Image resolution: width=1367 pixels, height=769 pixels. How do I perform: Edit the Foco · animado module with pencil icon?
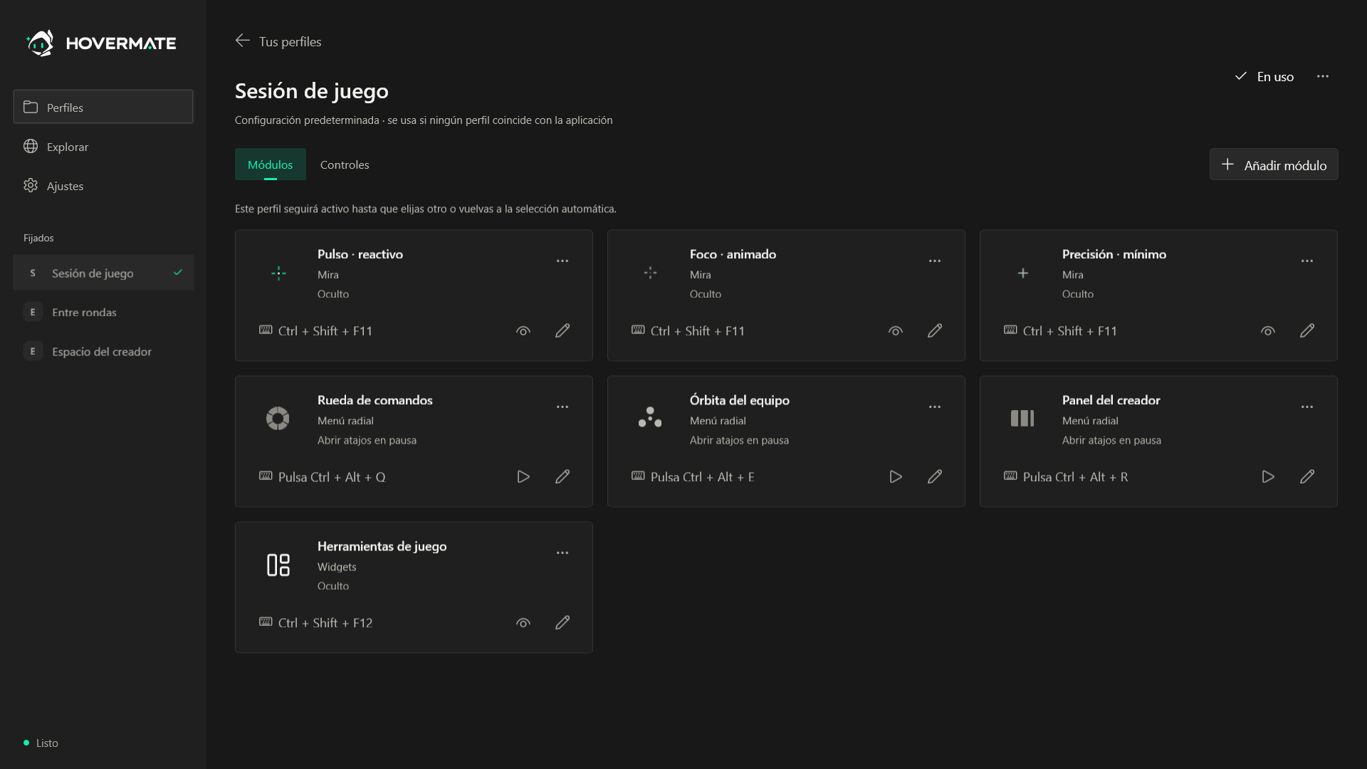(935, 331)
